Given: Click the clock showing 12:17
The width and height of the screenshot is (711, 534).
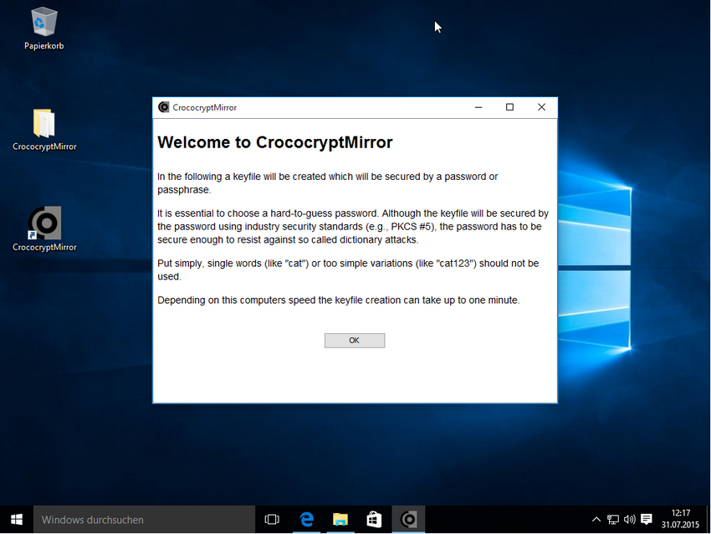Looking at the screenshot, I should 680,519.
